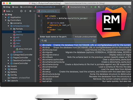Collapse the blog project root

point(3,15)
